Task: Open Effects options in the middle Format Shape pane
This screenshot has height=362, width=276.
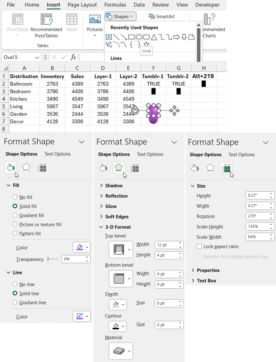Action: point(119,168)
